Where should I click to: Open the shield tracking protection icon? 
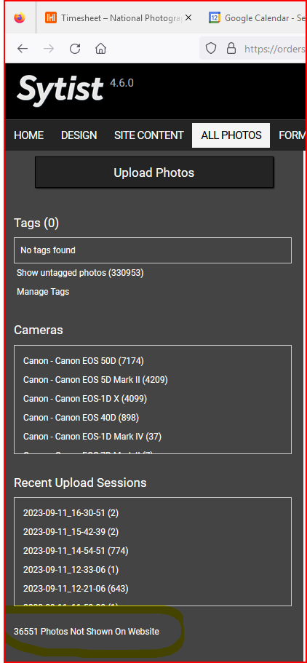(210, 49)
